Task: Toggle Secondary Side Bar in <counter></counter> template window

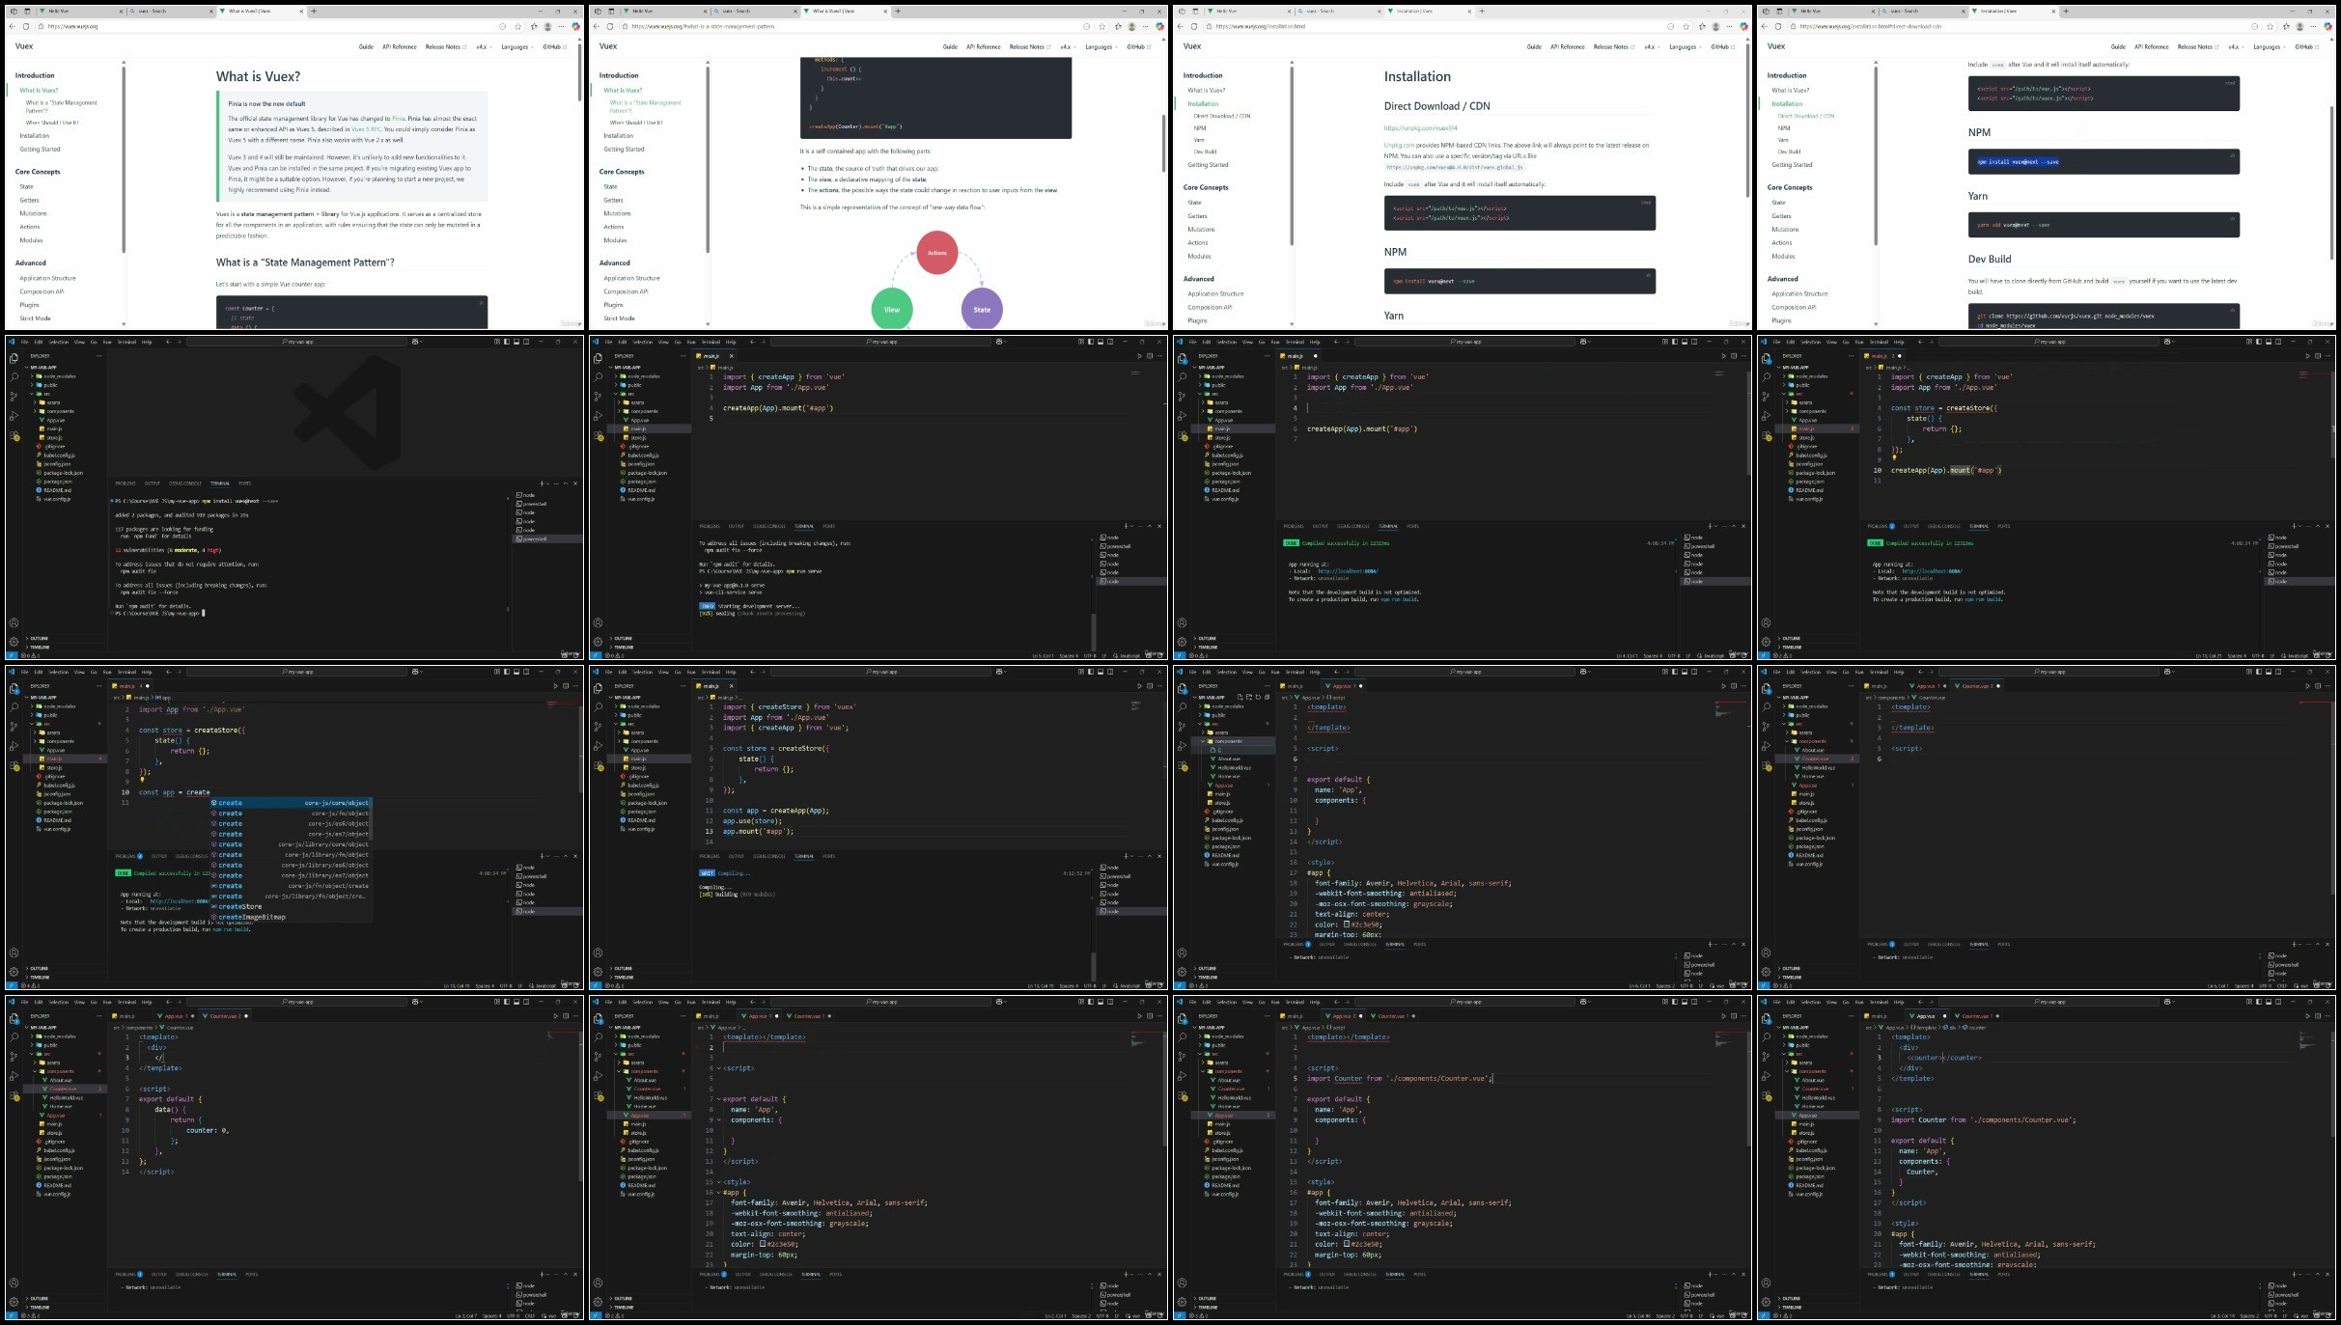Action: (2278, 1002)
